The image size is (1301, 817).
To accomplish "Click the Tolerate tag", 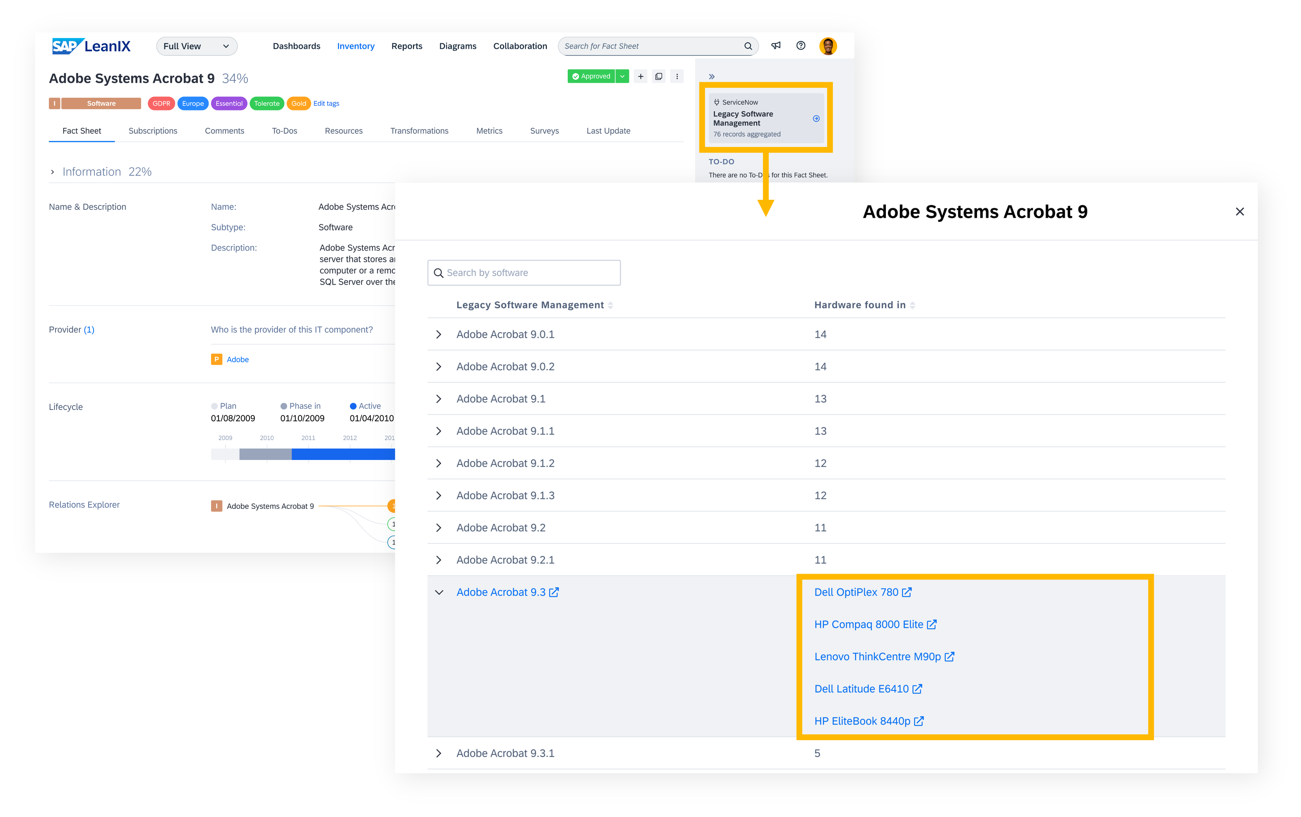I will (267, 103).
